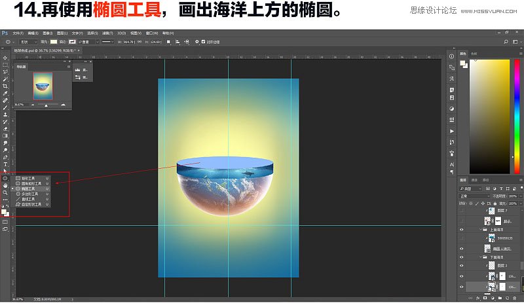Select the Horizontal Type tool
Viewport: 524px width, 303px height.
click(x=5, y=164)
